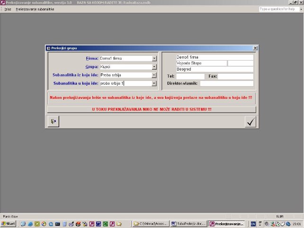304x228 pixels.
Task: Switch to C:\Winrad\Access taskbar window
Action: 151,224
